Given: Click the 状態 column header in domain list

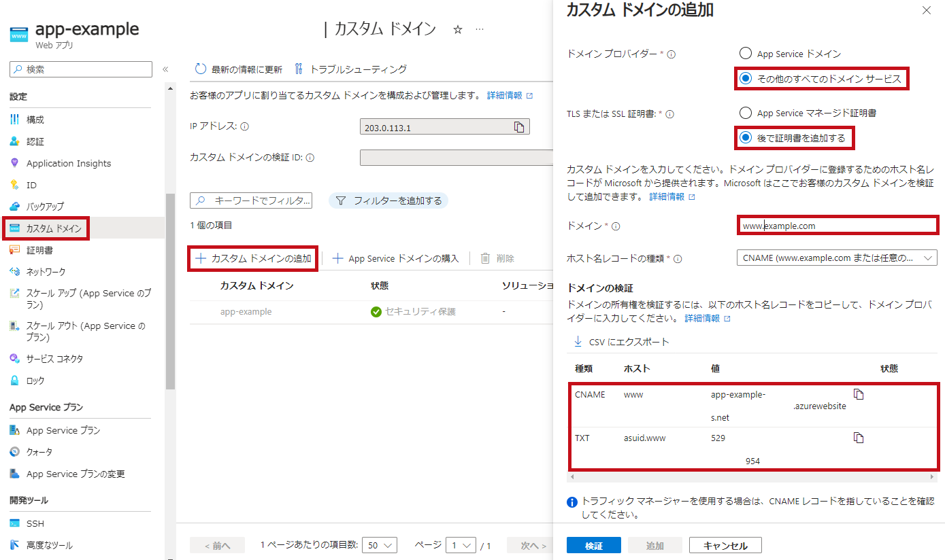Looking at the screenshot, I should (380, 285).
